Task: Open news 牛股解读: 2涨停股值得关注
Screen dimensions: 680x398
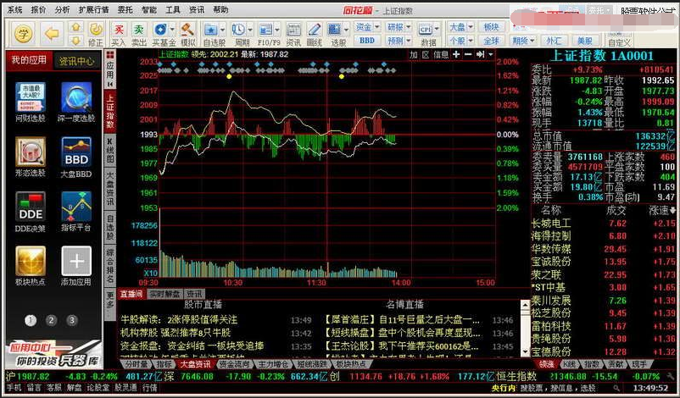Action: (179, 319)
